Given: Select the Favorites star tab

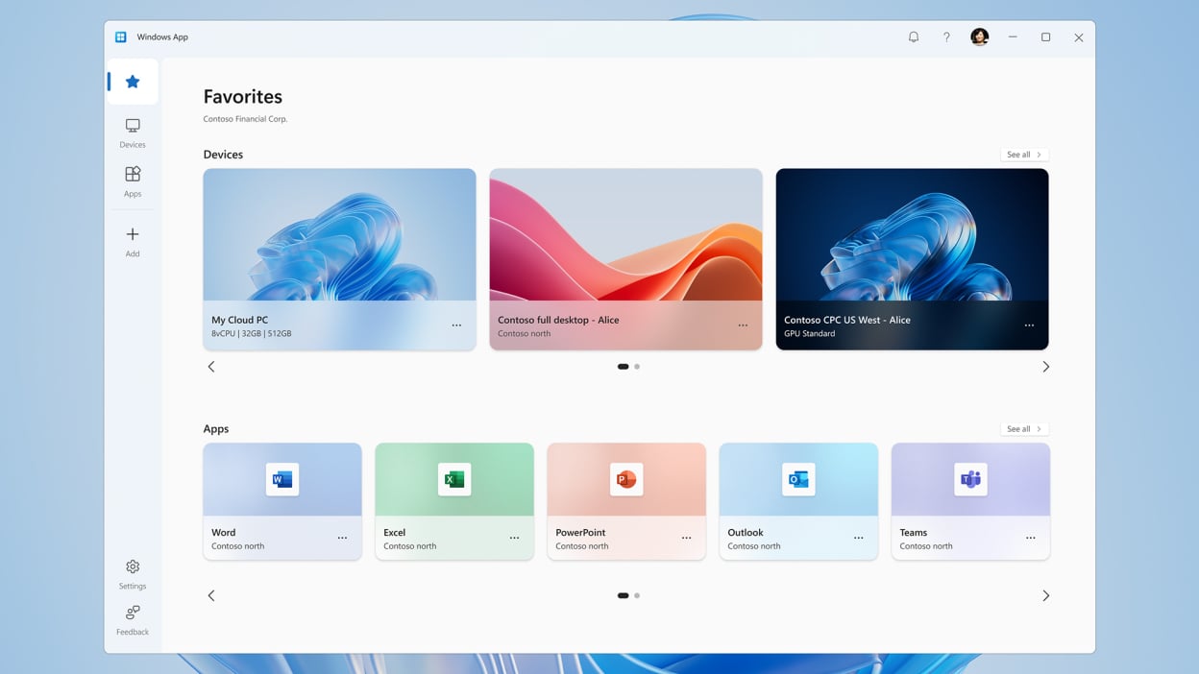Looking at the screenshot, I should (133, 82).
